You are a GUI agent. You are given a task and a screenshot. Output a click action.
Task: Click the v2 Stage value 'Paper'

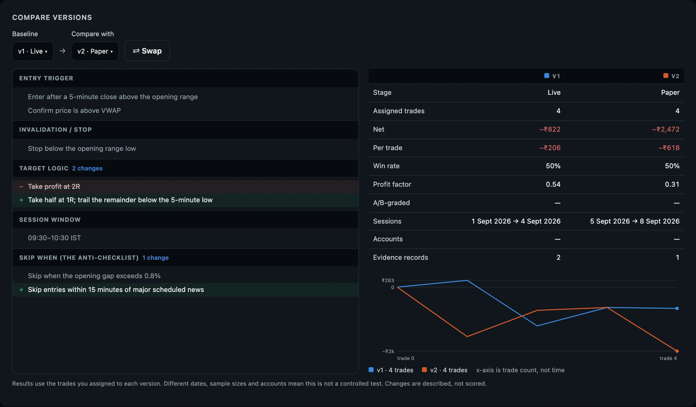pos(670,92)
